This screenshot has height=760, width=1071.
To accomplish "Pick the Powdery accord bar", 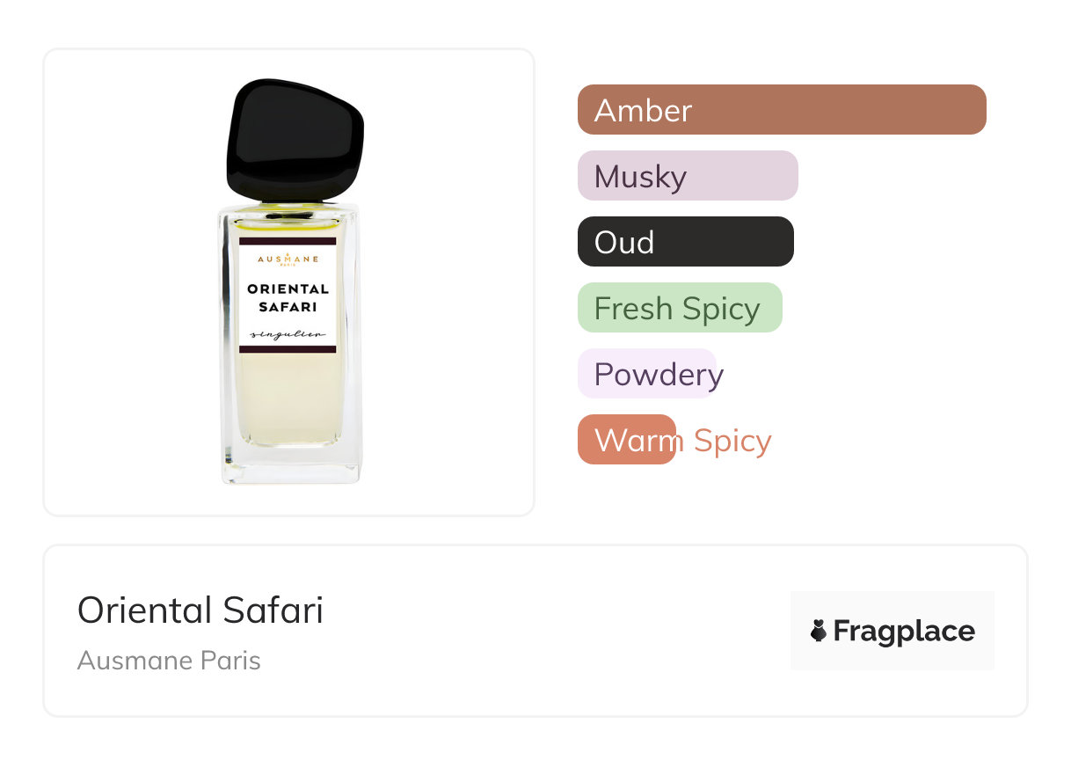I will (x=647, y=374).
